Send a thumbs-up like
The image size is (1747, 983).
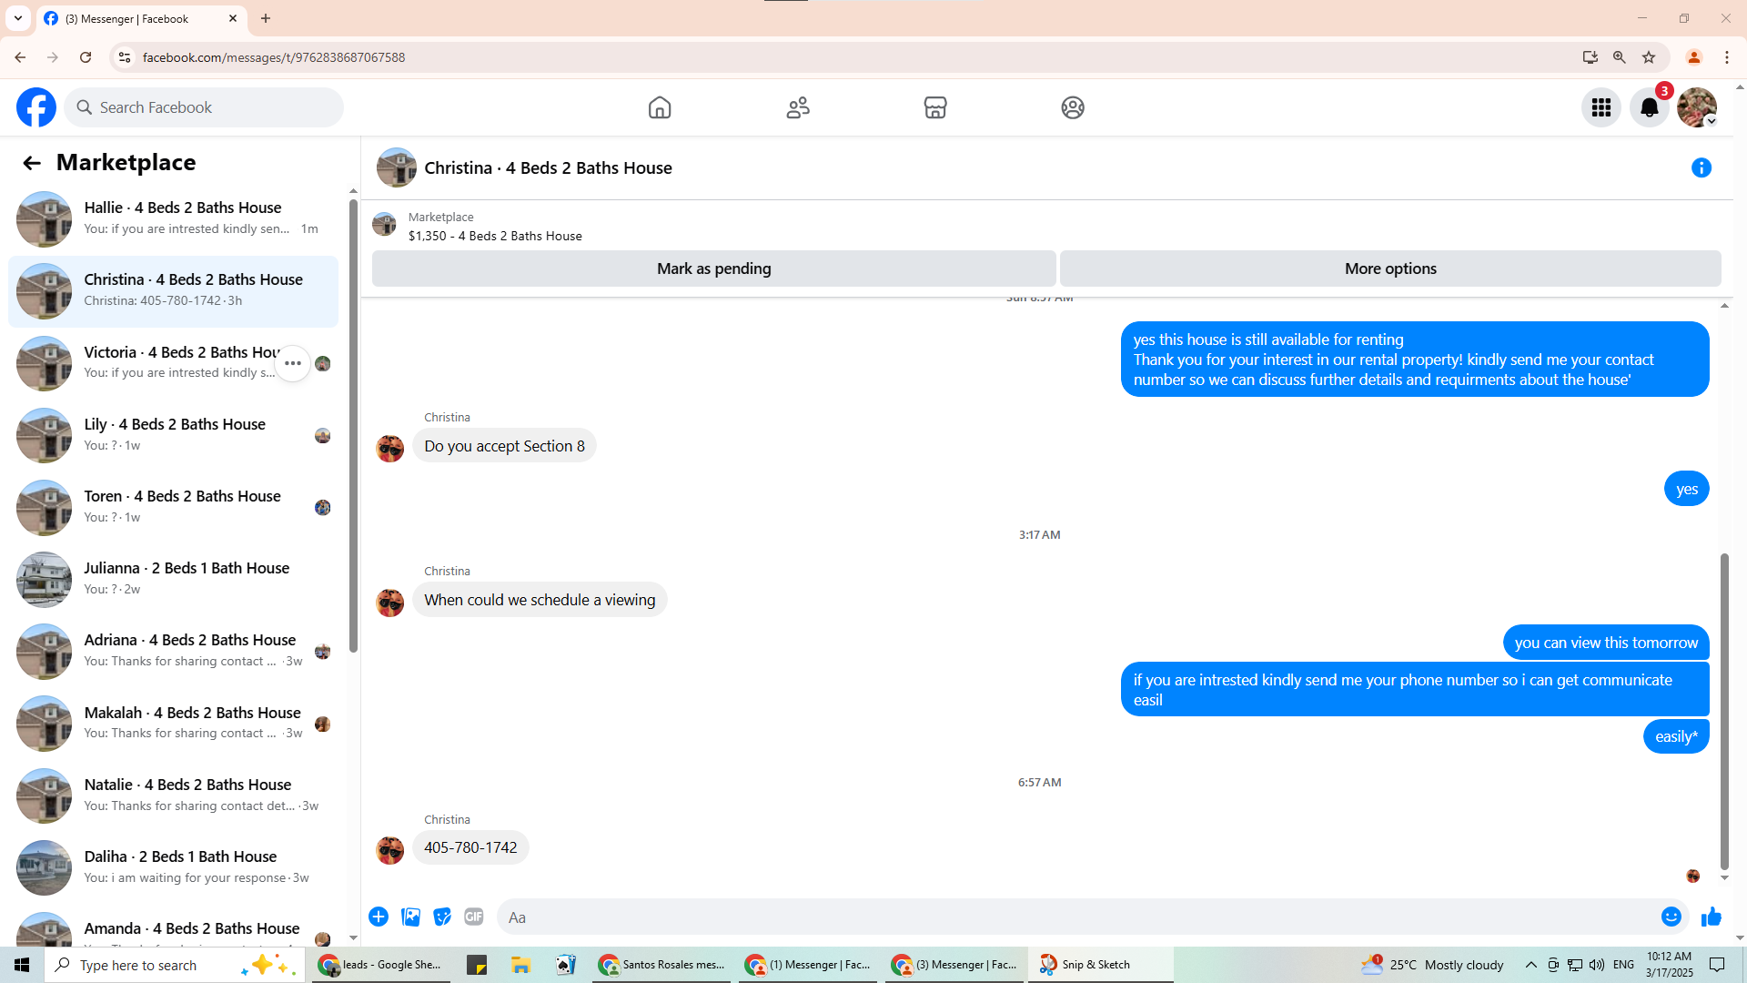coord(1712,917)
